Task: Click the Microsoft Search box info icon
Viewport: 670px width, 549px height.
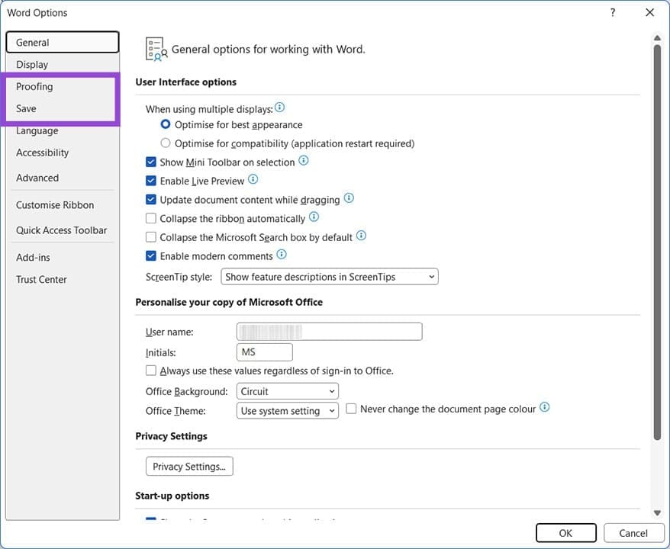Action: click(x=361, y=236)
